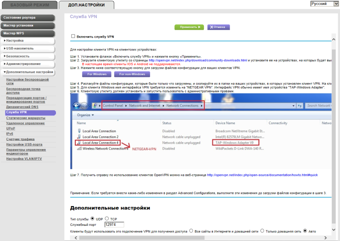This screenshot has height=241, width=340.
Task: Open the Счетчик трафика page
Action: (20, 139)
